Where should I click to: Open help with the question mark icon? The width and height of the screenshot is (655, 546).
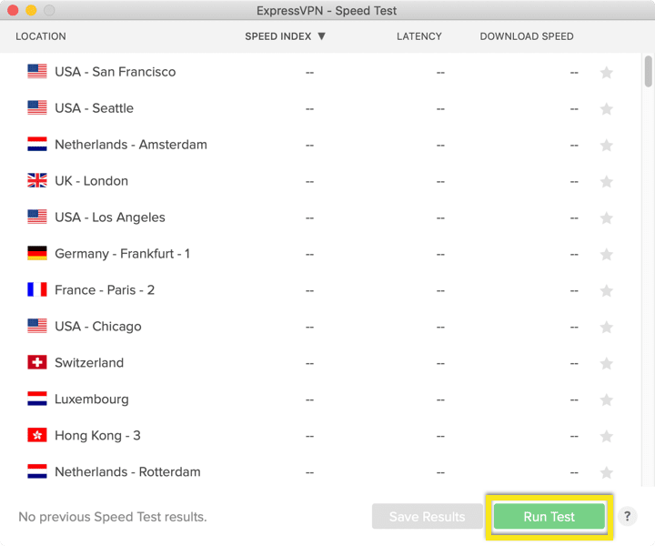coord(628,517)
